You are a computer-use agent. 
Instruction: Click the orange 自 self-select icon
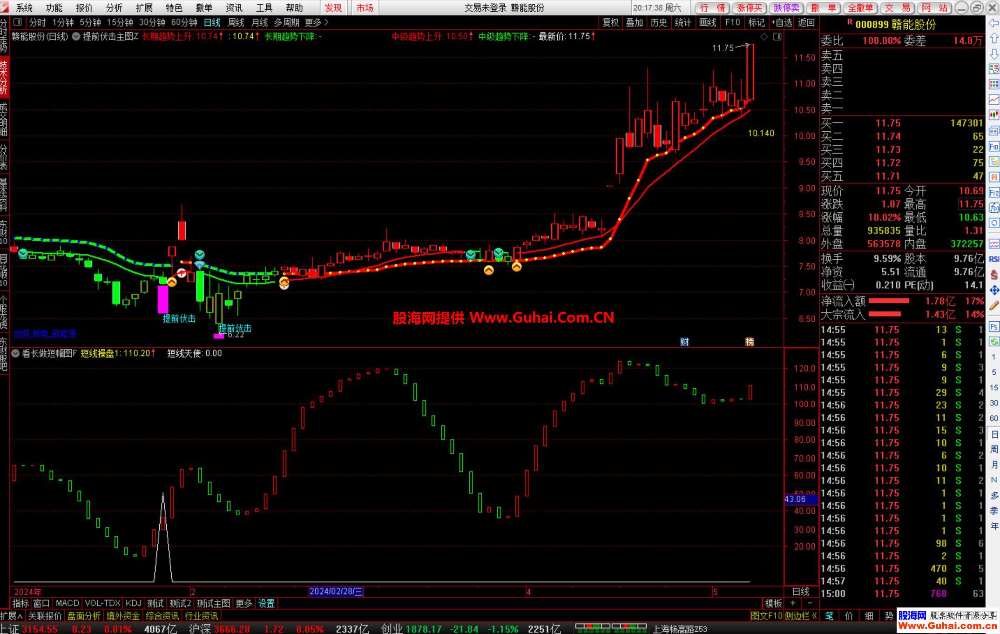[x=994, y=177]
